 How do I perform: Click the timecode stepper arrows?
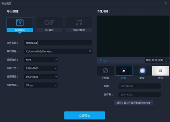[x=166, y=60]
